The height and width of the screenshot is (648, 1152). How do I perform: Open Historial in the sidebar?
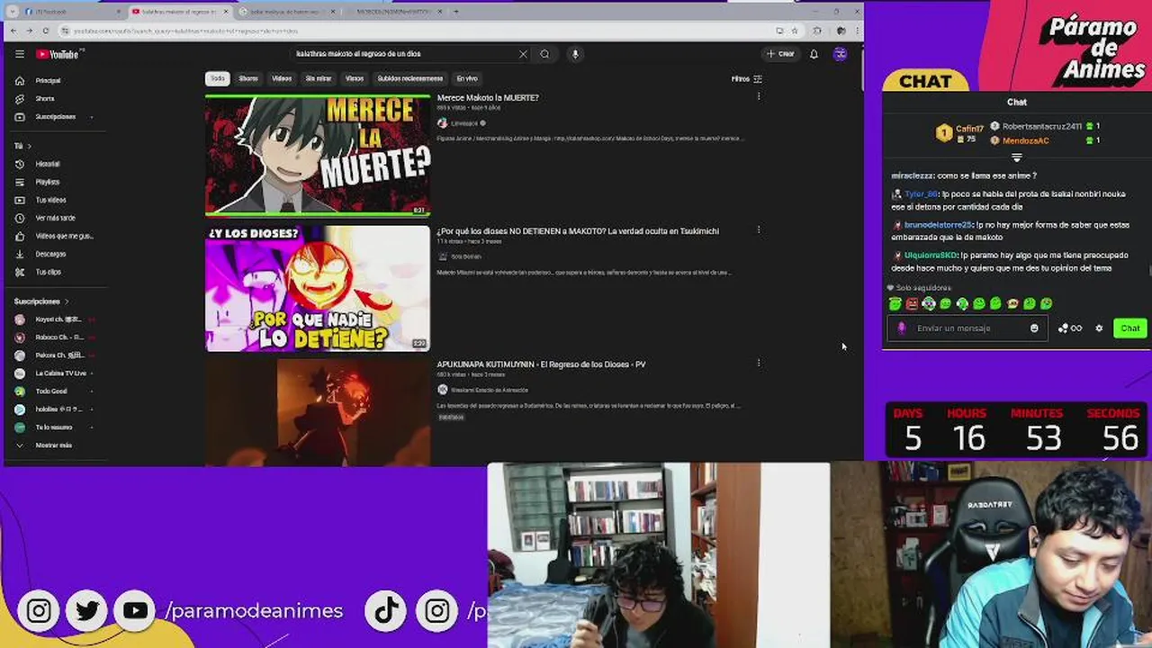pos(48,164)
